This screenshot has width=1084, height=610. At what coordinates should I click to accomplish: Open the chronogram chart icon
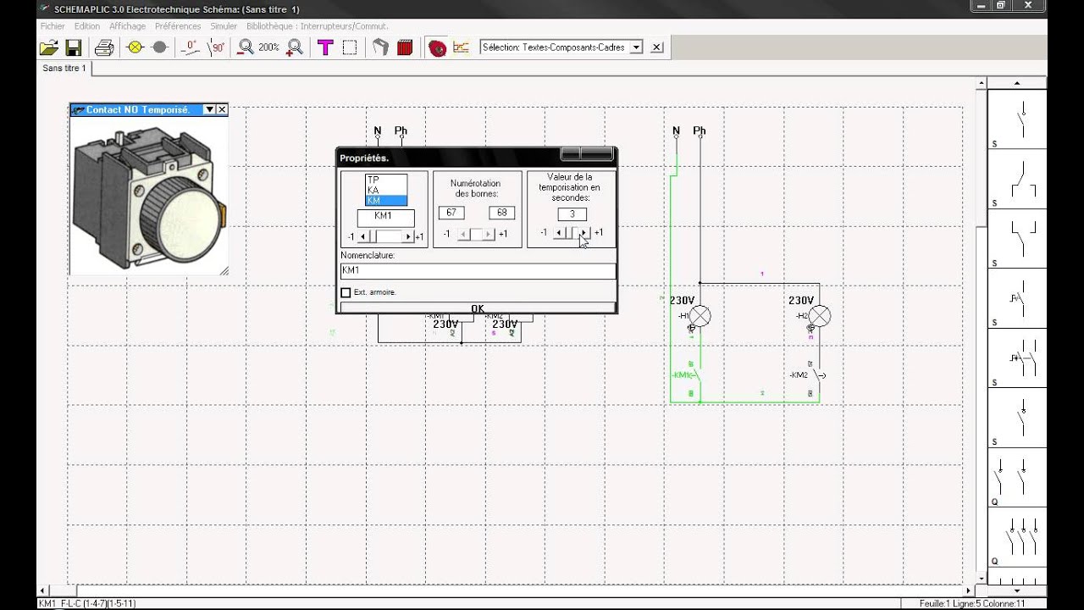(461, 47)
